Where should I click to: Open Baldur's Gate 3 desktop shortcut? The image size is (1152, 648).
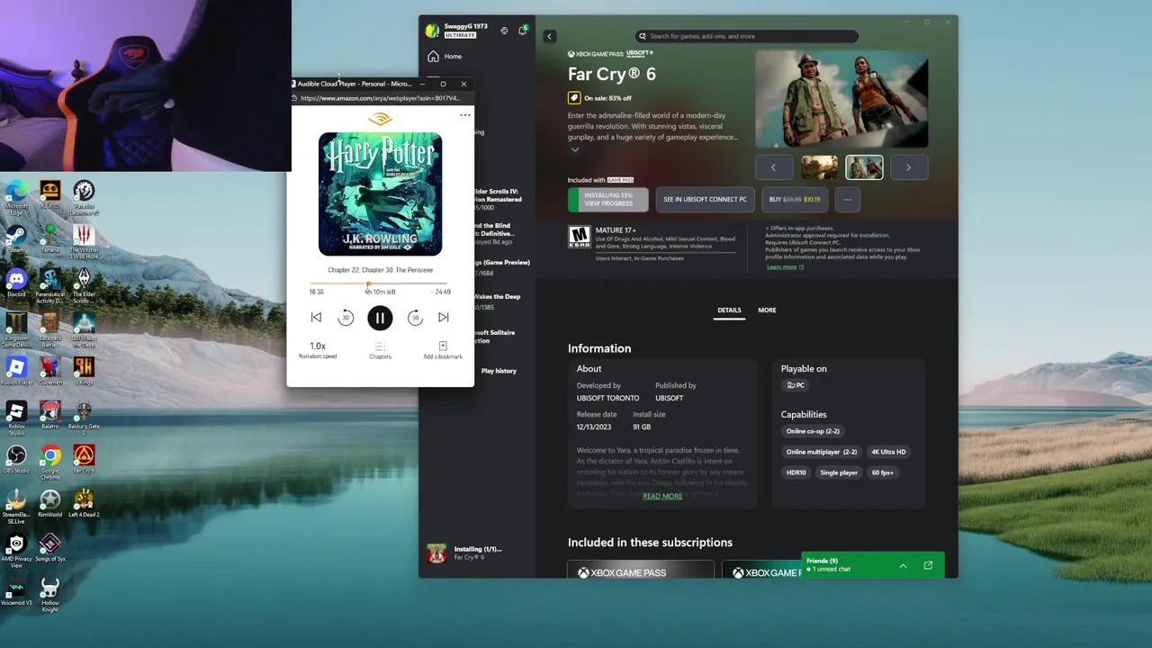point(84,418)
